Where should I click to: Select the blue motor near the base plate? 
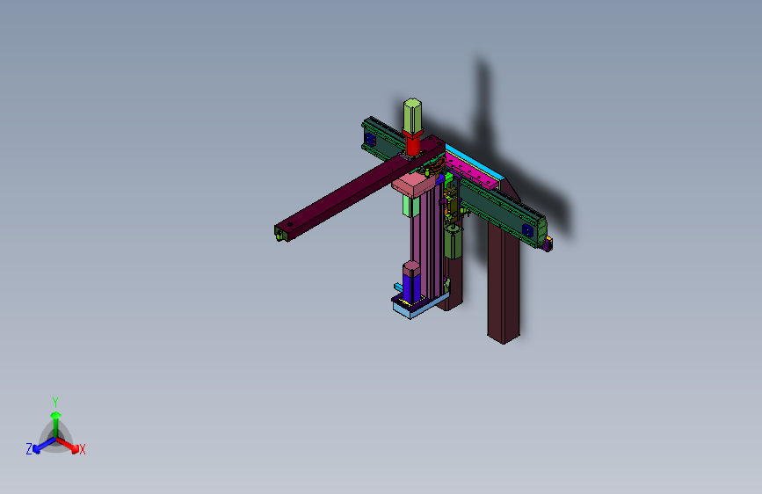(411, 287)
